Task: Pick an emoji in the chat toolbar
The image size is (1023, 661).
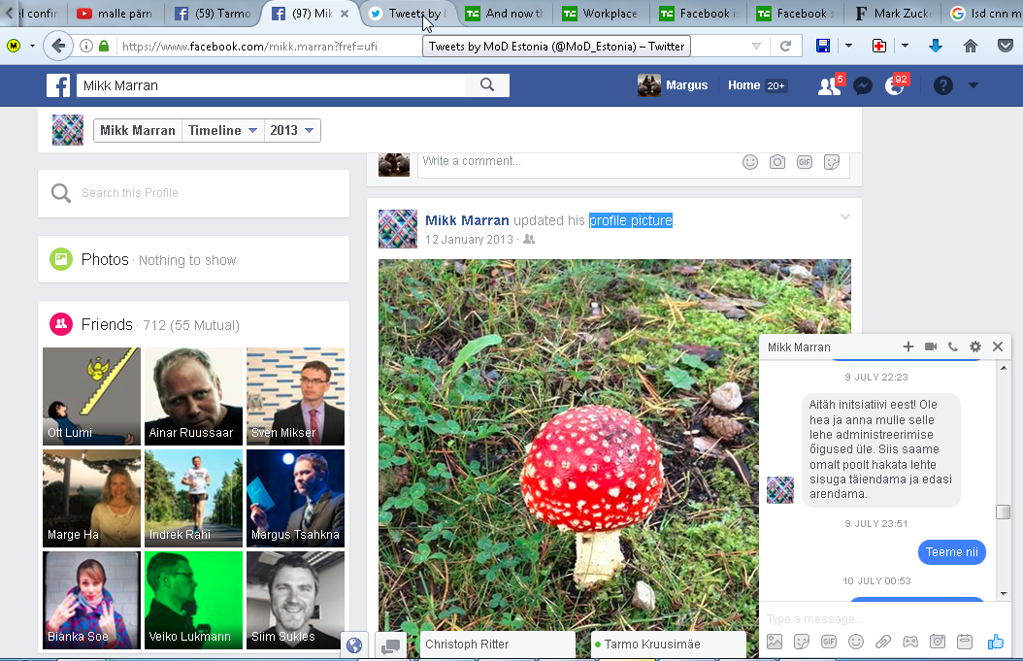Action: [x=856, y=642]
